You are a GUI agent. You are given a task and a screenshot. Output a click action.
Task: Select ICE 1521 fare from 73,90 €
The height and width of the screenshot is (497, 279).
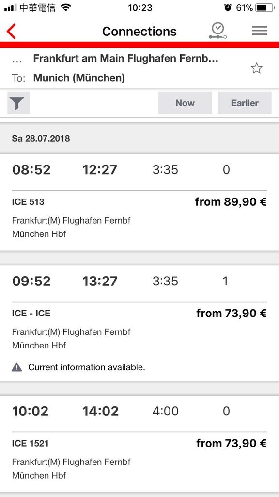tap(232, 443)
